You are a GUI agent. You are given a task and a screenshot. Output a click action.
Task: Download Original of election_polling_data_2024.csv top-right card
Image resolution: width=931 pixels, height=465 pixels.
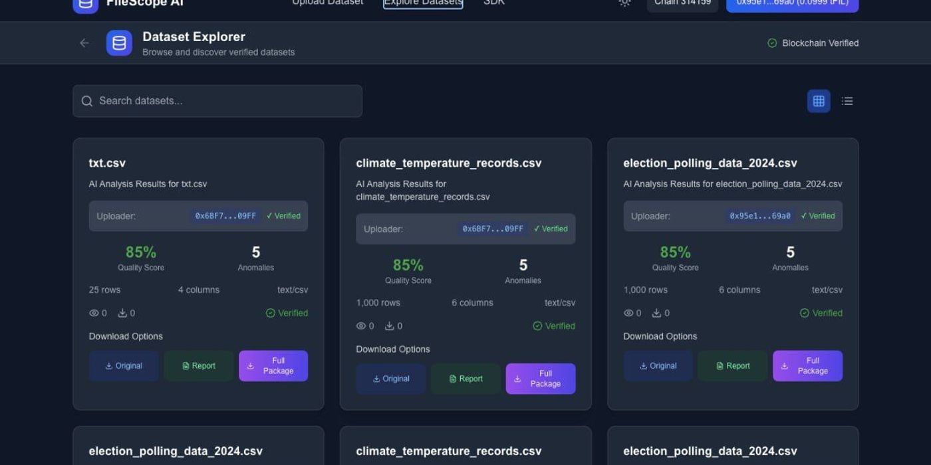point(658,366)
